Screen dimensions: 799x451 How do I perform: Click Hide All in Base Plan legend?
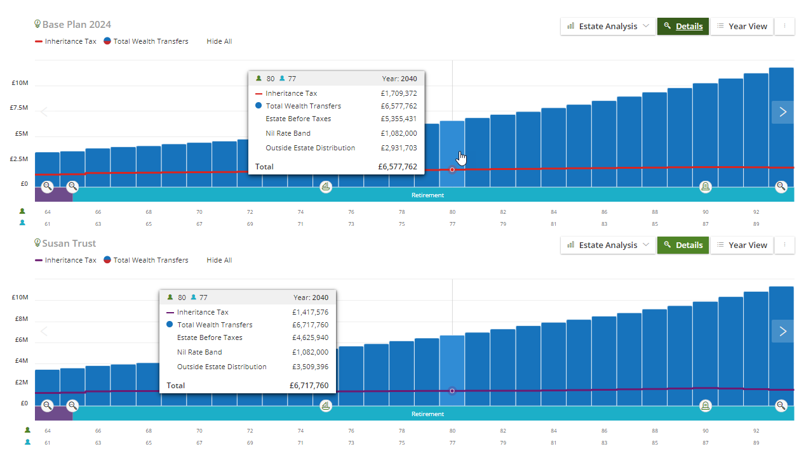tap(219, 41)
